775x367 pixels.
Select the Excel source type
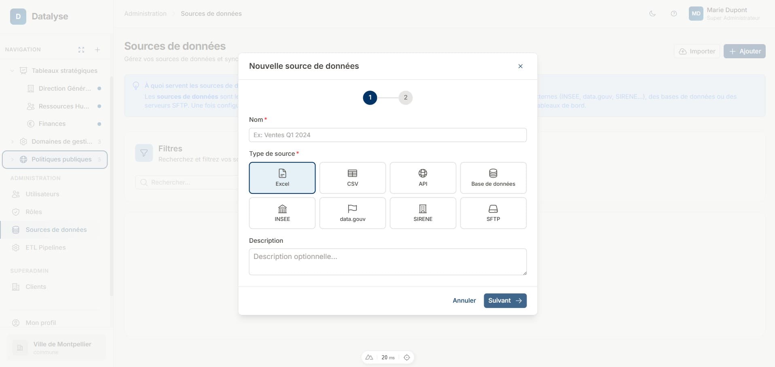click(282, 178)
